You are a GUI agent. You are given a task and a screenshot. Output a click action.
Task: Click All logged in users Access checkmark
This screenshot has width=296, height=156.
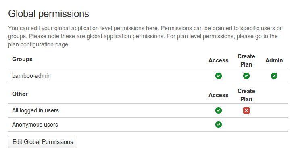(x=219, y=110)
